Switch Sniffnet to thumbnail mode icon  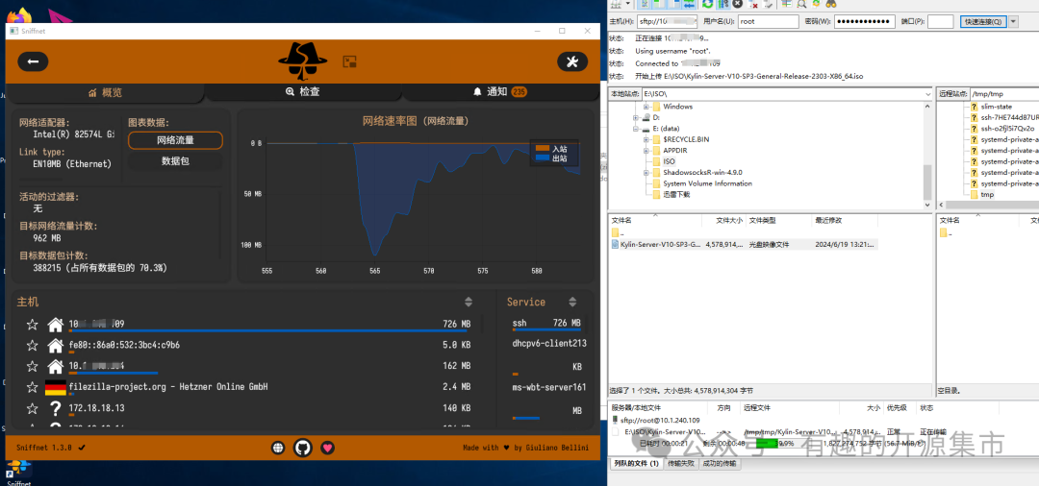coord(350,61)
